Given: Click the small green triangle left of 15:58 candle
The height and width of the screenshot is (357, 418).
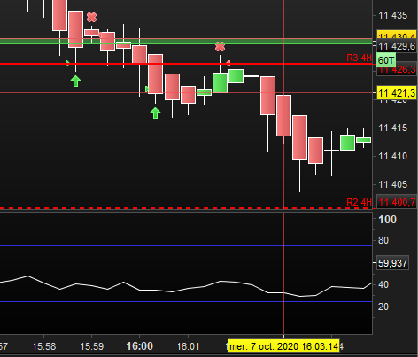Looking at the screenshot, I should [x=67, y=63].
